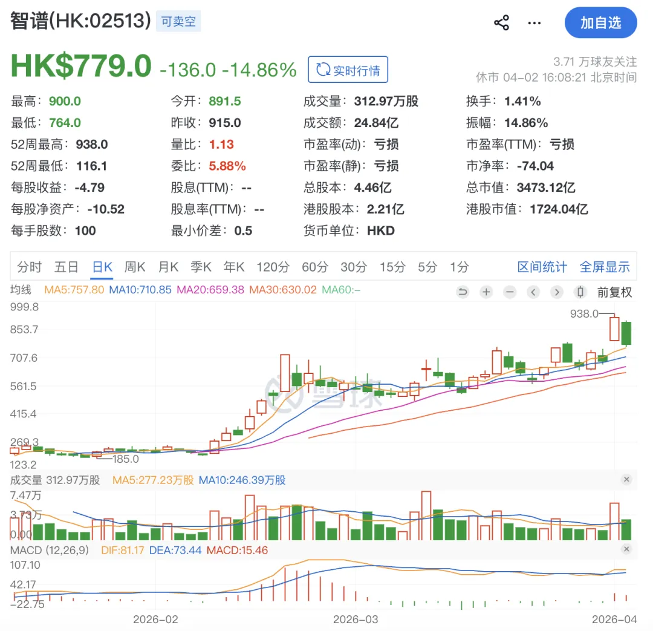Switch to the 分时 chart tab

pos(29,267)
